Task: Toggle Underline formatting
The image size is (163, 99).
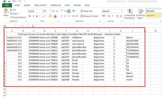Action: (37, 16)
